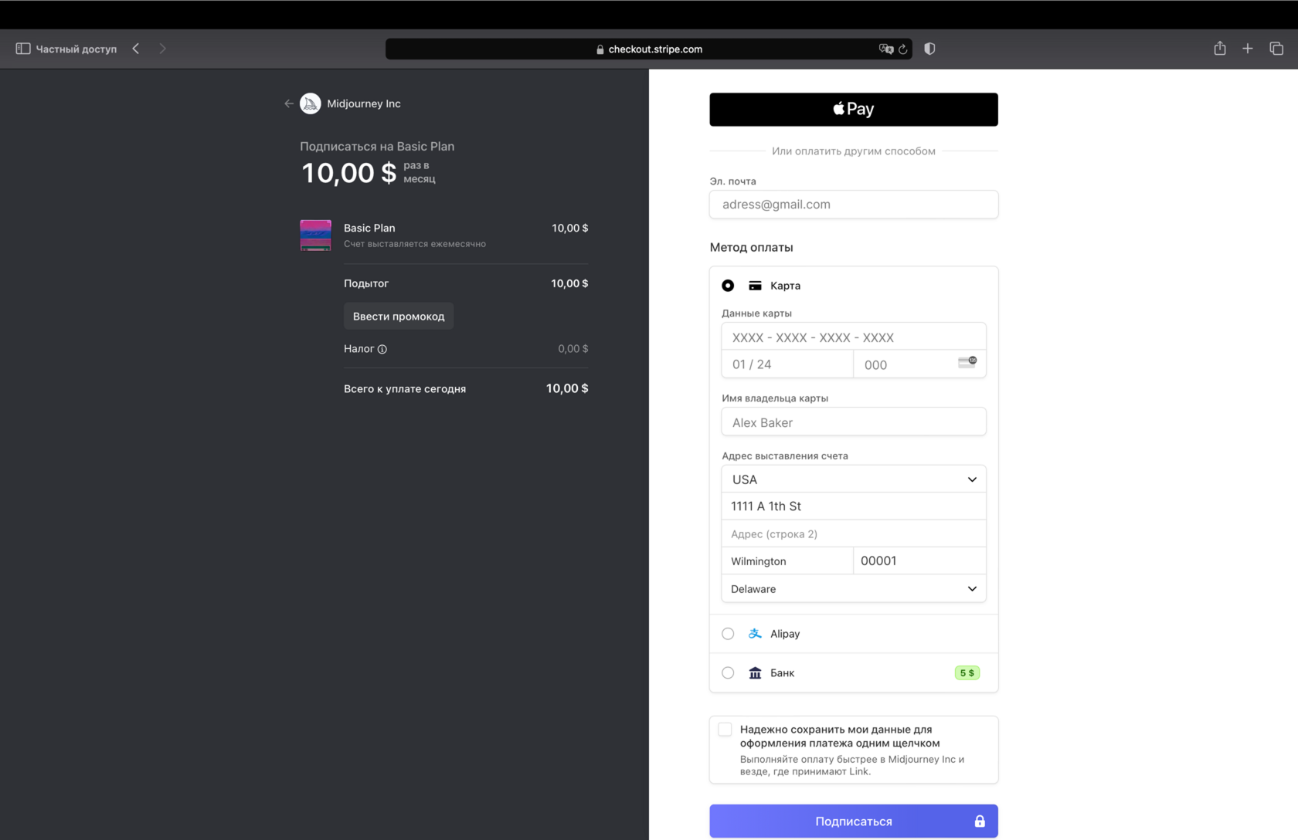Click the card number XXXX field
The width and height of the screenshot is (1298, 840).
point(854,337)
